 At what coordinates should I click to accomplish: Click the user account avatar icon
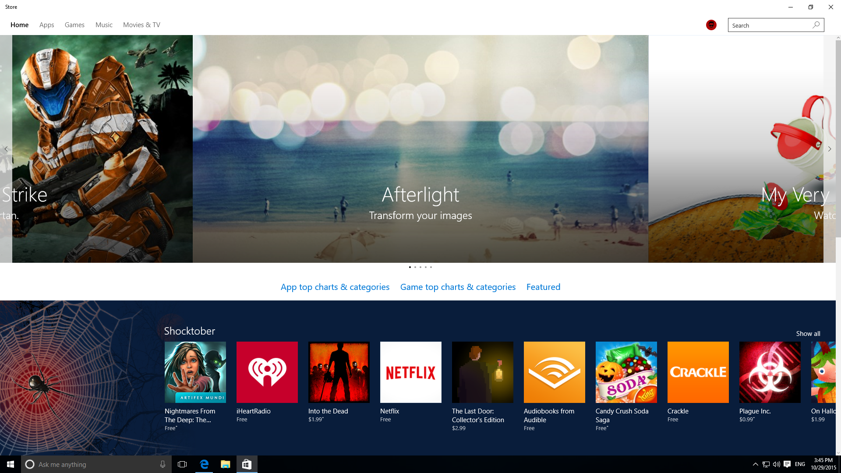tap(711, 25)
